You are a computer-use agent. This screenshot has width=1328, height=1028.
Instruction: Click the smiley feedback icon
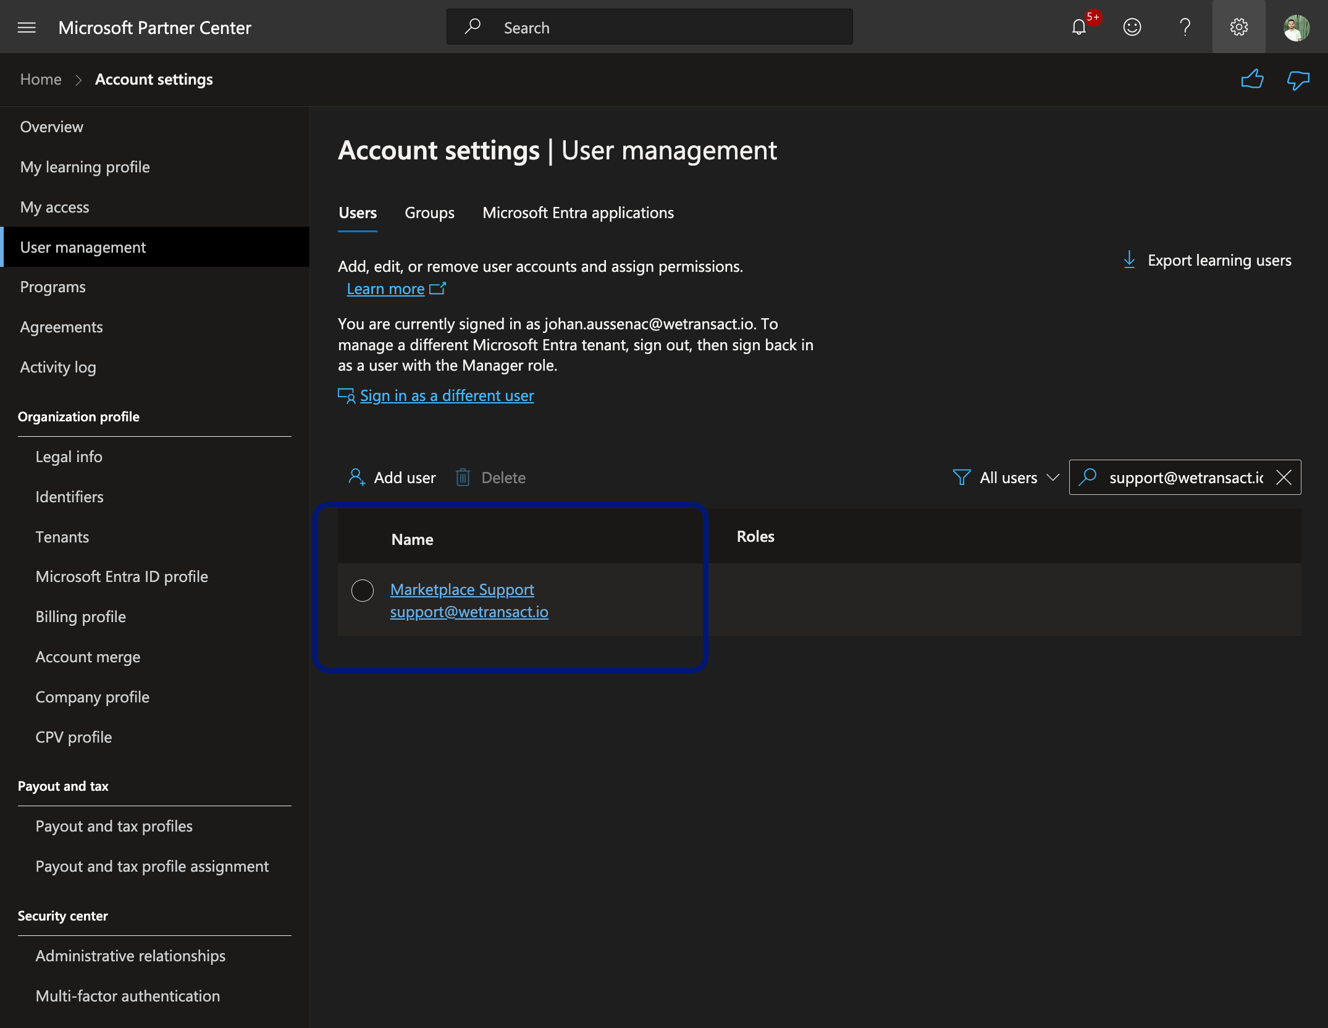tap(1132, 27)
